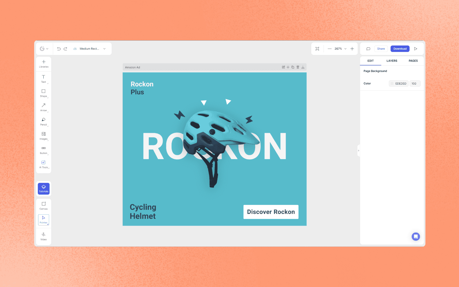
Task: Select the Text tool
Action: click(44, 79)
